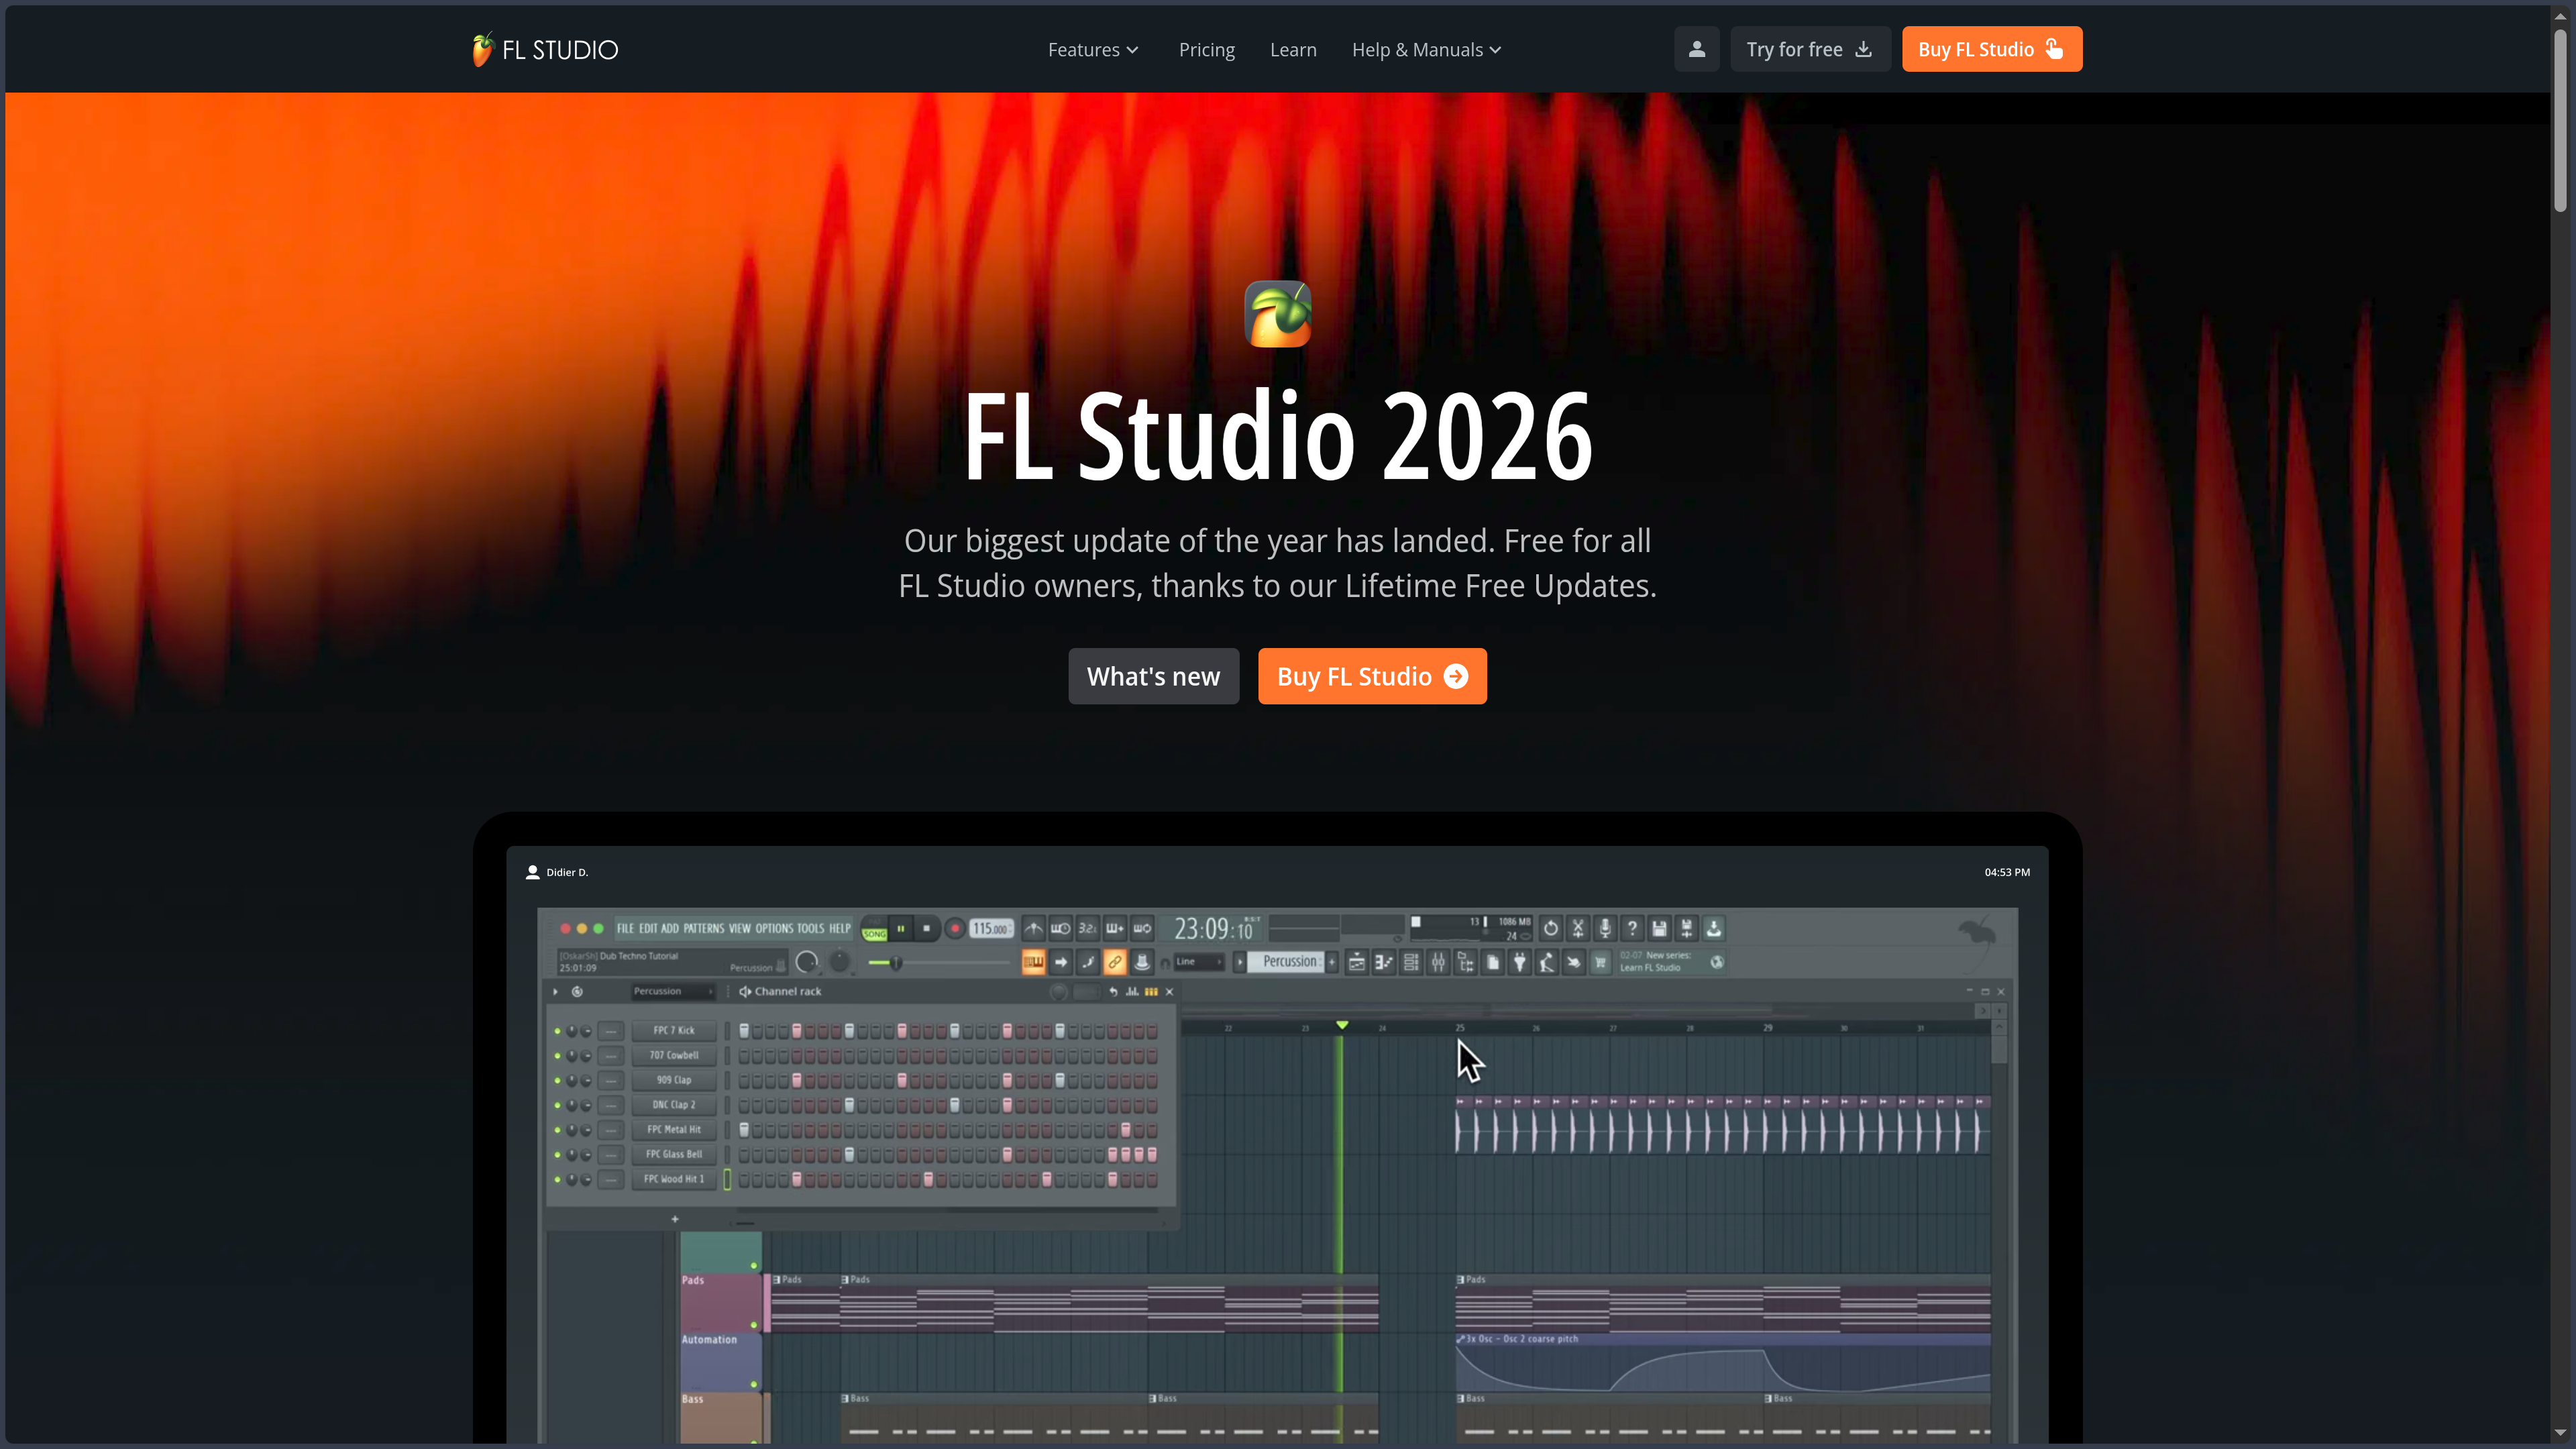The height and width of the screenshot is (1449, 2576).
Task: Click the undo history circular arrow icon
Action: pos(1550,928)
